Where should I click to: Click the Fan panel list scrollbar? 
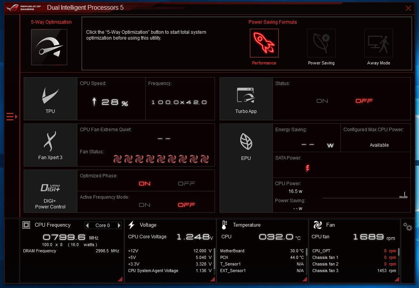(x=399, y=252)
